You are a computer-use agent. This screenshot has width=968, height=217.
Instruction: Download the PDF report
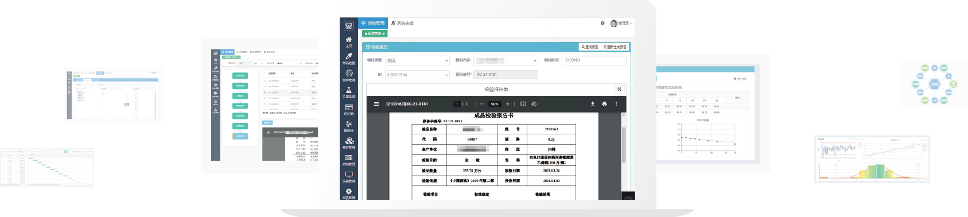593,104
